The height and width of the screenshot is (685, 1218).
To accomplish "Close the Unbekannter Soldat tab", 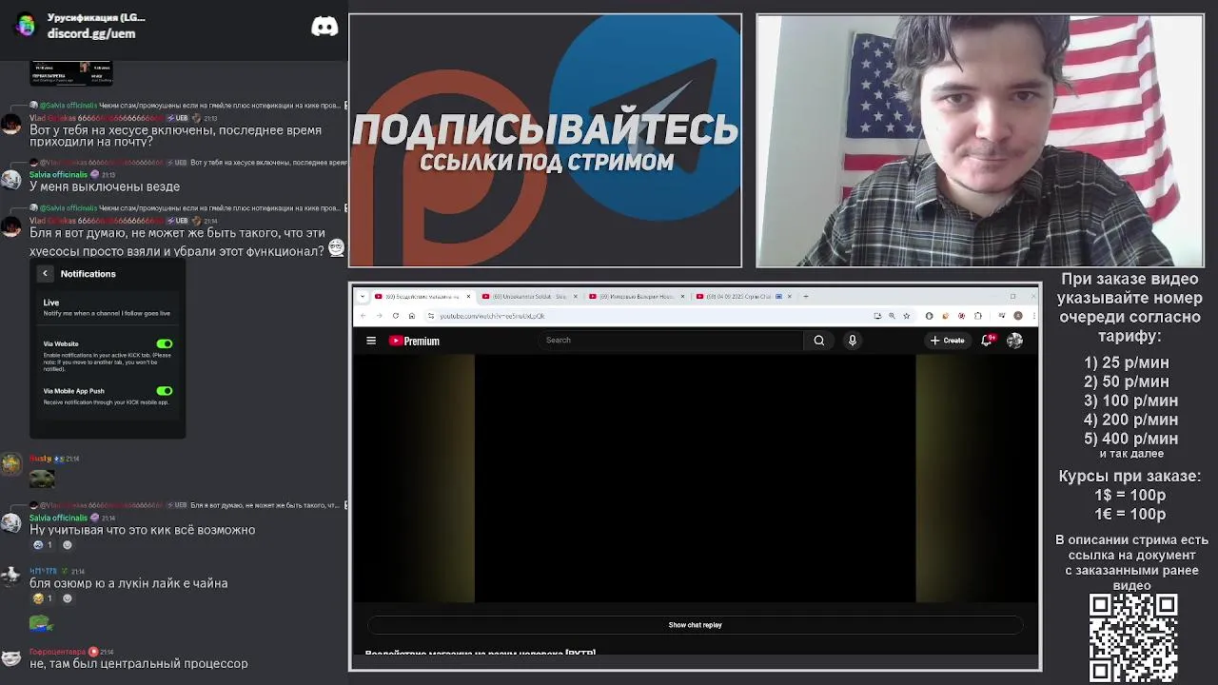I will coord(575,296).
